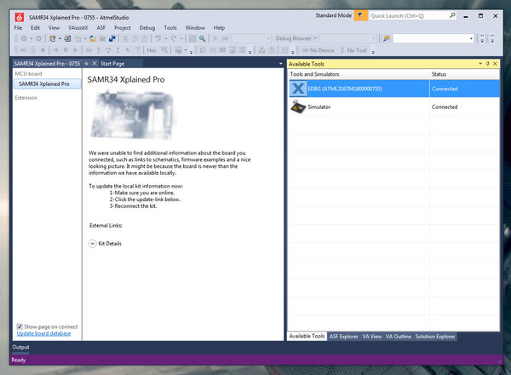
Task: Open the Project menu
Action: tap(123, 28)
